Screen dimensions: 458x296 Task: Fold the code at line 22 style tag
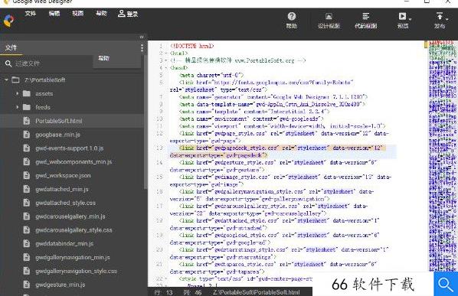166,279
